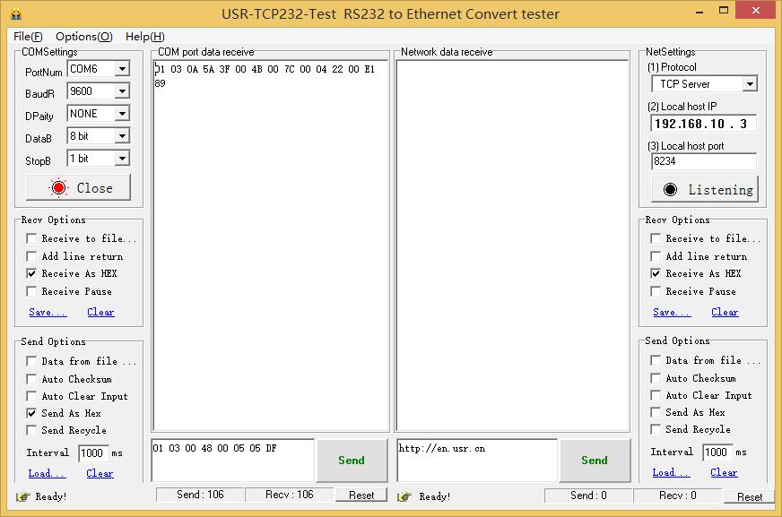The height and width of the screenshot is (517, 782).
Task: Click the Listening button in NetSettings
Action: tap(705, 189)
